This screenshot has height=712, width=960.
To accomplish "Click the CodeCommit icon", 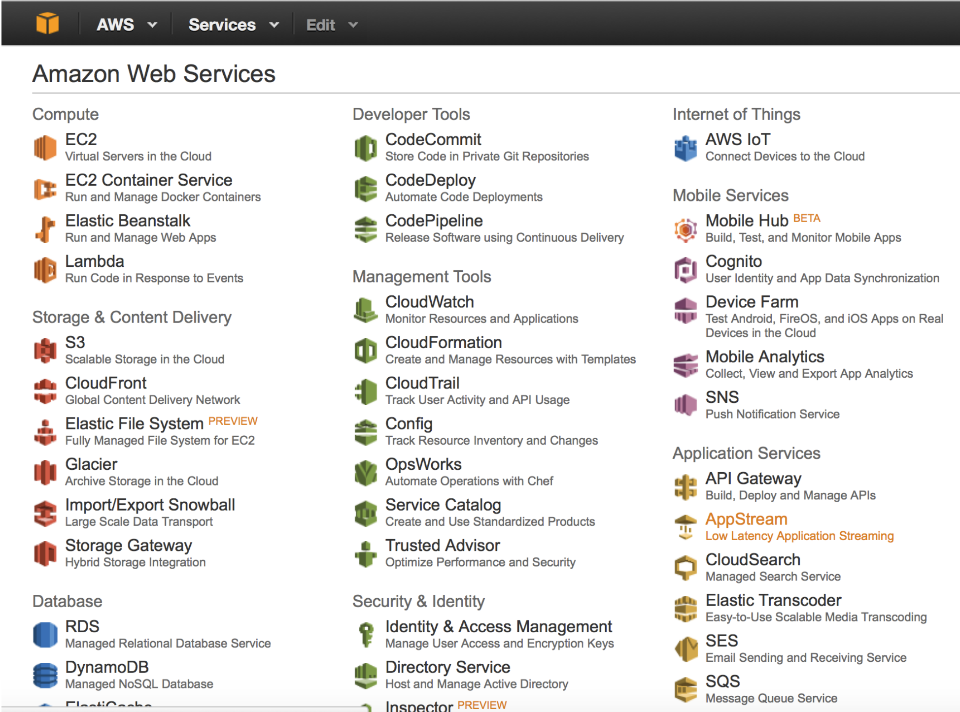I will tap(366, 148).
